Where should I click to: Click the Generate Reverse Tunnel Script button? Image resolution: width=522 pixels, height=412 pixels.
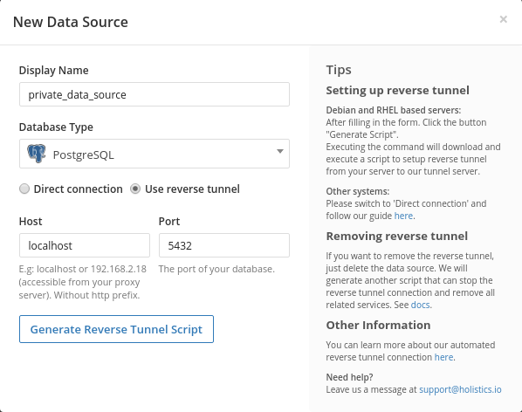coord(116,329)
